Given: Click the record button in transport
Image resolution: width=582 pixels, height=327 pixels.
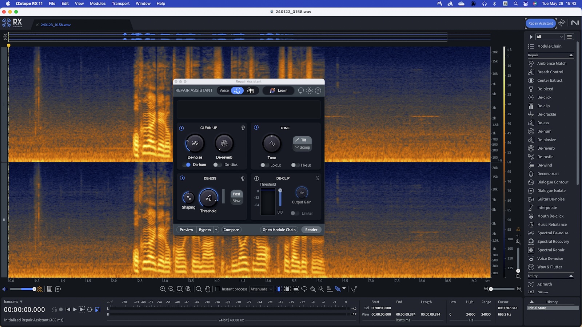Looking at the screenshot, I should pos(61,310).
